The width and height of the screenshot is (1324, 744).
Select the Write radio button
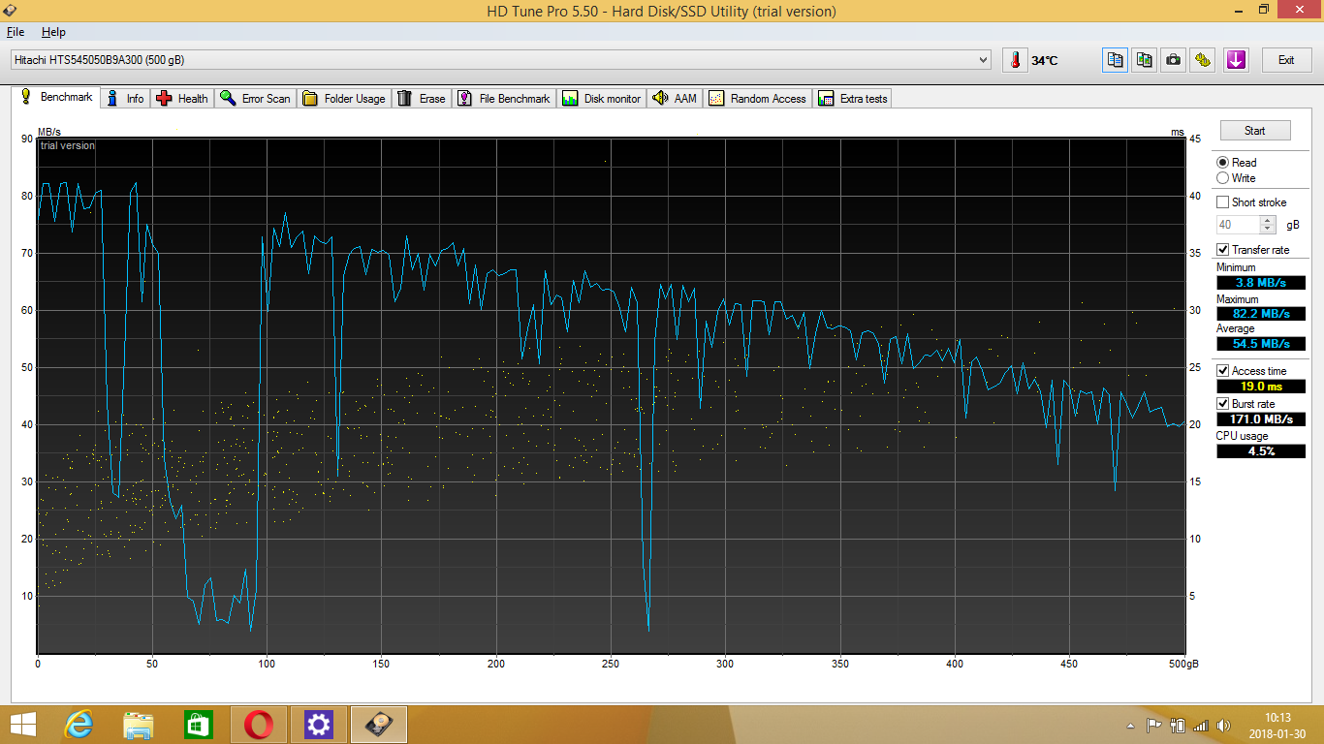coord(1223,178)
